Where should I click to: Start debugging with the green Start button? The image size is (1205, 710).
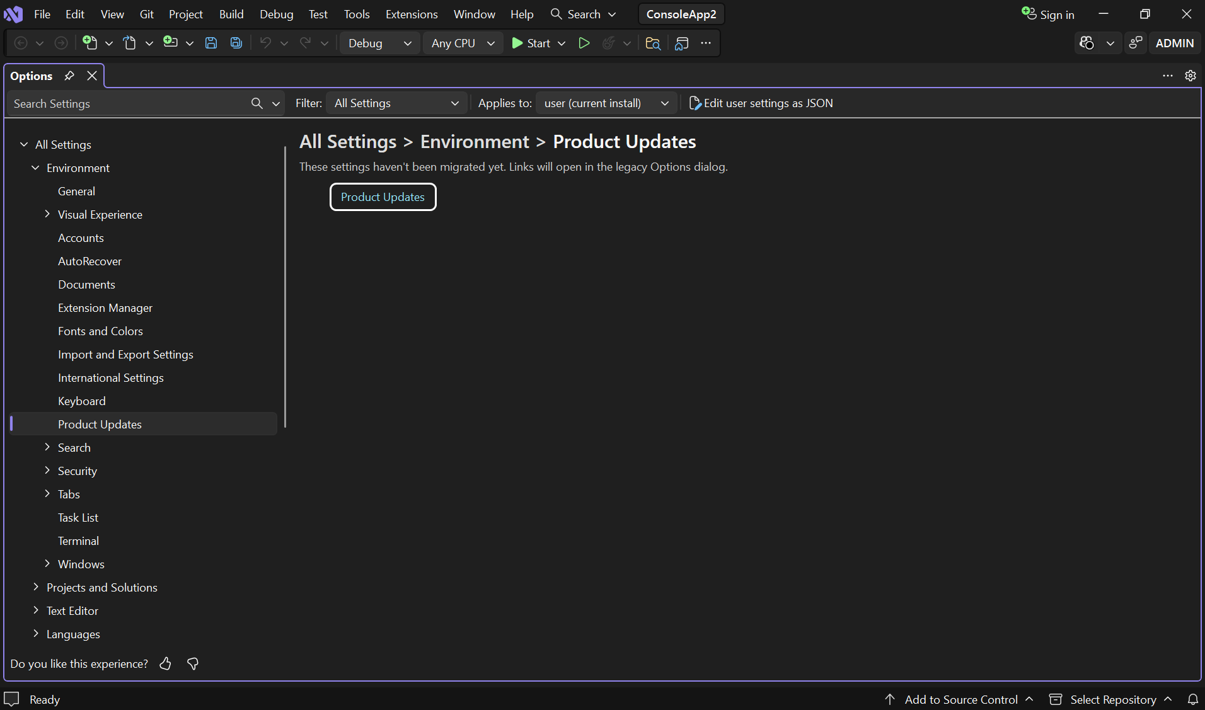pos(531,43)
